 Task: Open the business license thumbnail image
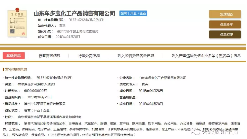[x=17, y=23]
